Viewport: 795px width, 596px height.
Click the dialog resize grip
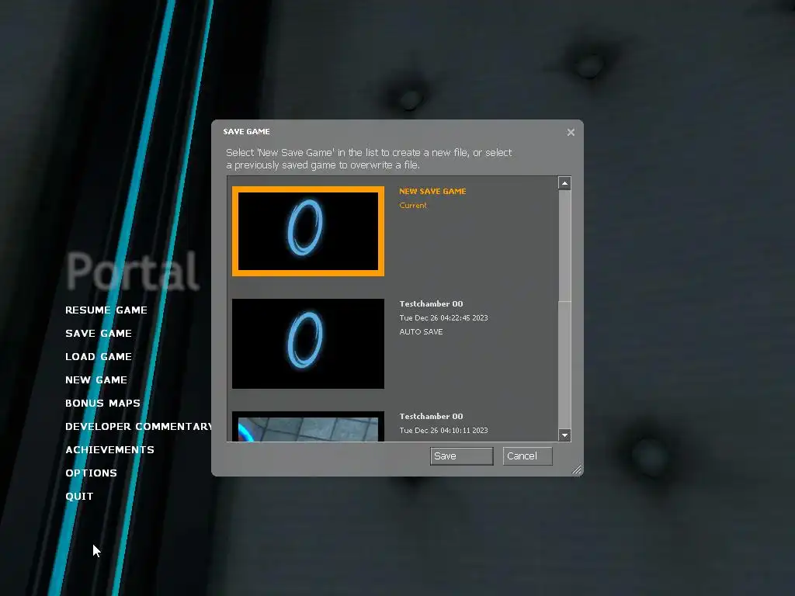577,470
